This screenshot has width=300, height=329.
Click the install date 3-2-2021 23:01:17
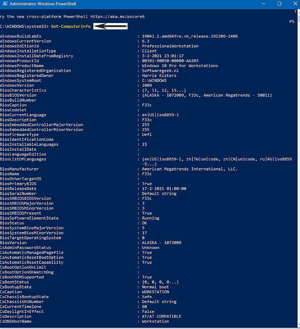pyautogui.click(x=163, y=56)
